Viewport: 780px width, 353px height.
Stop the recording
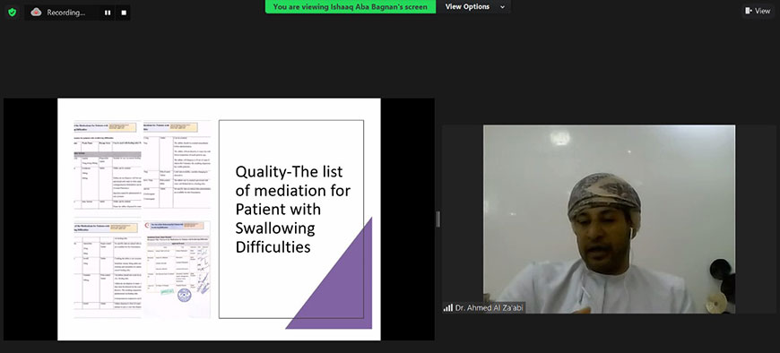click(x=124, y=13)
